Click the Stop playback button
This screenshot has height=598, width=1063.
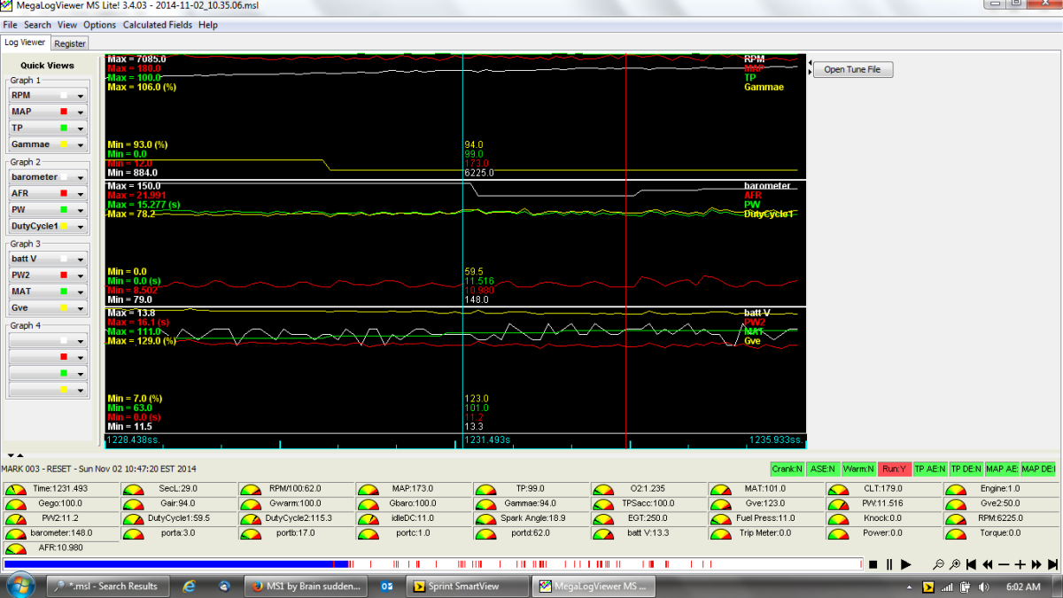coord(873,564)
